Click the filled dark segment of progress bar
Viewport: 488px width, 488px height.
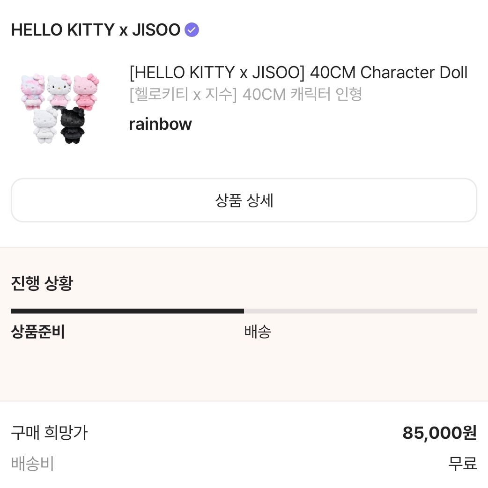[x=127, y=311]
